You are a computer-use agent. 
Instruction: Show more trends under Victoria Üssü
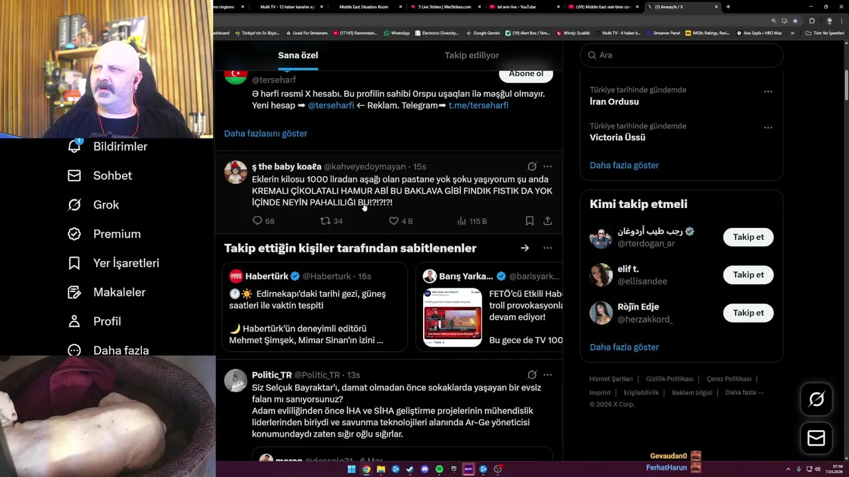point(624,165)
